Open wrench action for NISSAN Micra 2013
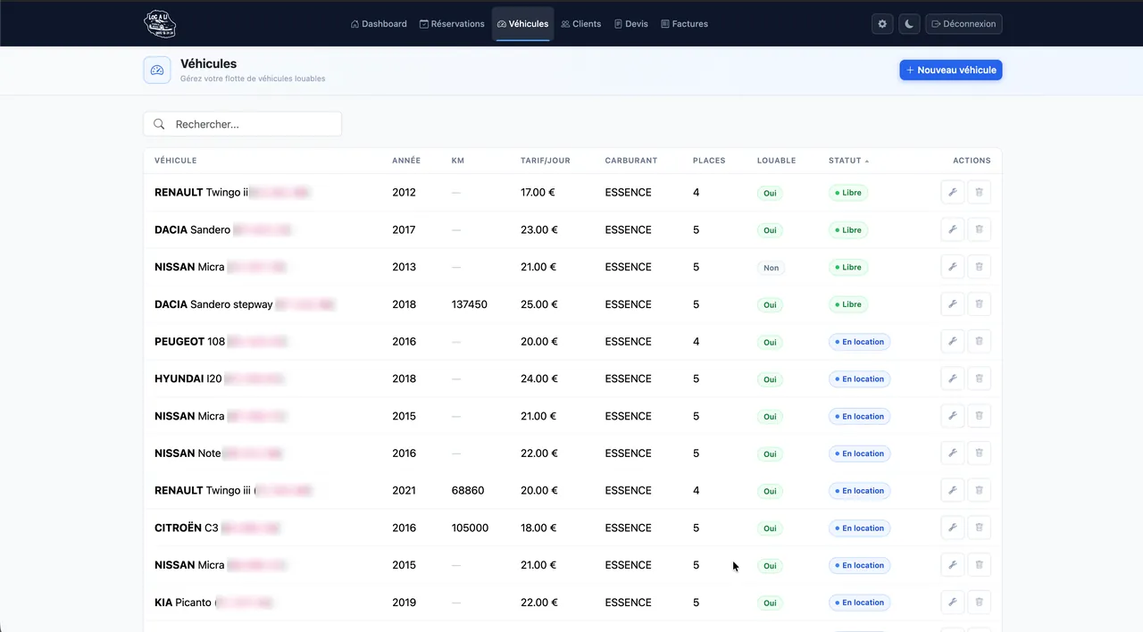1143x632 pixels. (952, 267)
